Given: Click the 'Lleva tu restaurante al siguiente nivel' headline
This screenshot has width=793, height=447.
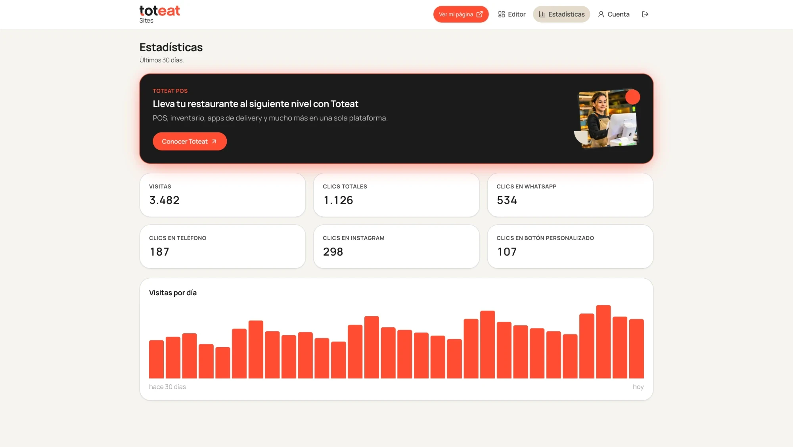Looking at the screenshot, I should (x=255, y=104).
